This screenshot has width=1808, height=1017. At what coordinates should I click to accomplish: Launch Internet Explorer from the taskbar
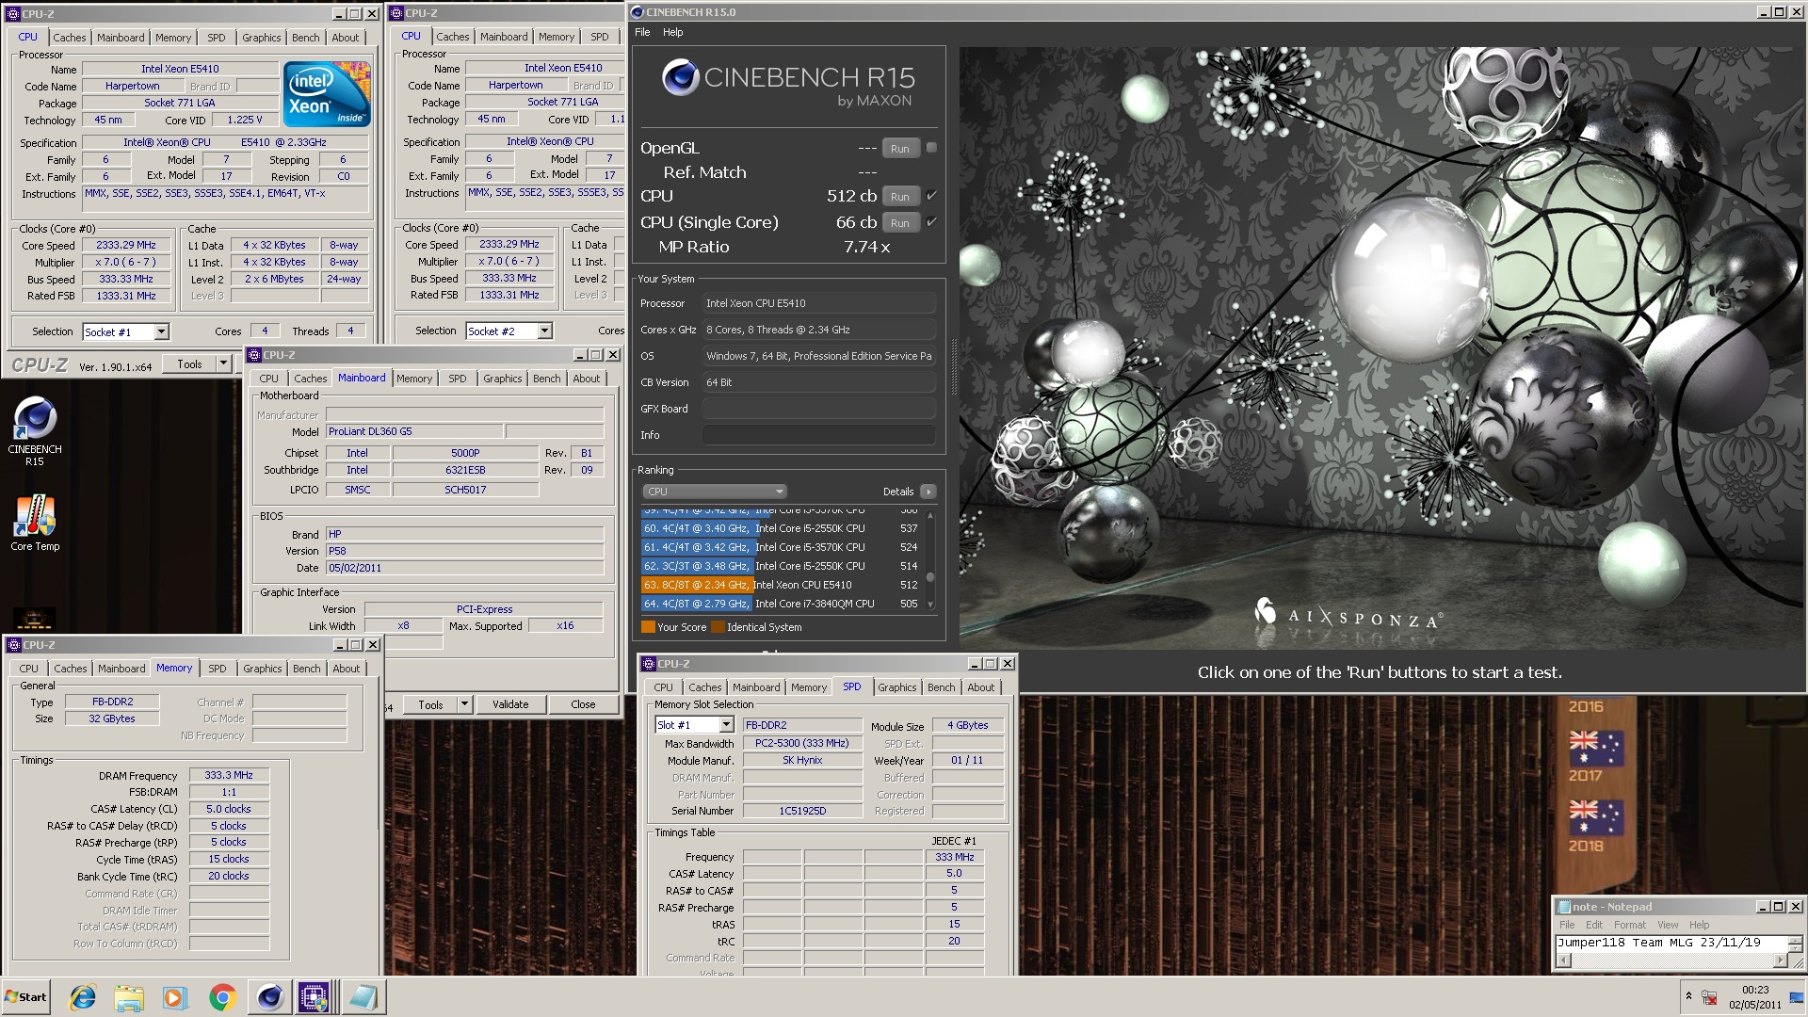pyautogui.click(x=83, y=997)
